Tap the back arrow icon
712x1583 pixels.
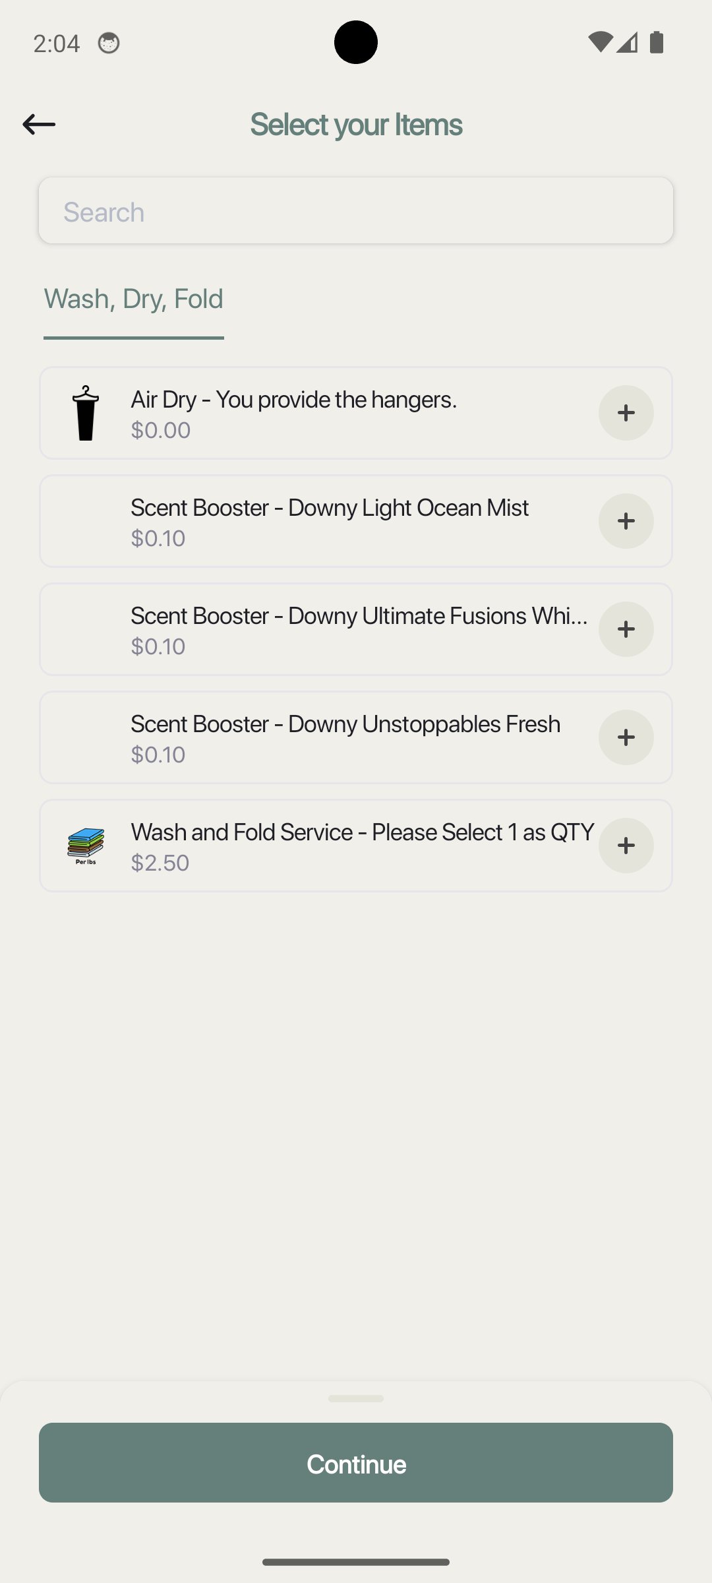pyautogui.click(x=39, y=124)
